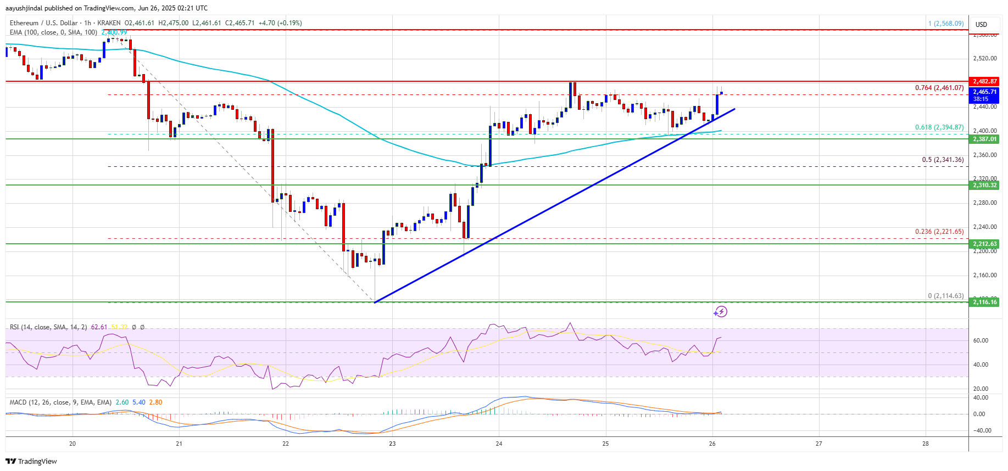The height and width of the screenshot is (471, 1008).
Task: Open the MACD indicator legend
Action: point(60,402)
